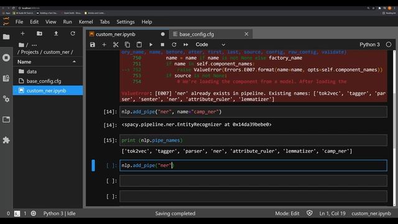Click the ValueError output message
Image resolution: width=398 pixels, height=224 pixels.
pos(253,96)
